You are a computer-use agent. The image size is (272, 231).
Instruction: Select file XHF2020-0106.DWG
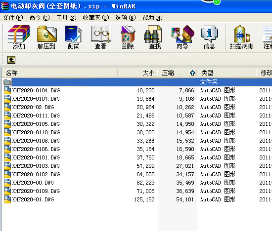(36, 149)
